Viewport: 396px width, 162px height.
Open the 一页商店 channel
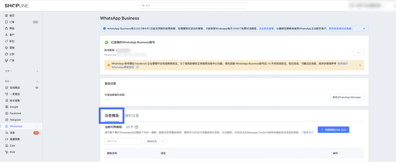click(x=15, y=94)
